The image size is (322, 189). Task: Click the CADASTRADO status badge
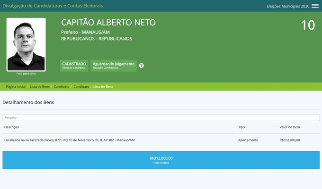pyautogui.click(x=74, y=66)
